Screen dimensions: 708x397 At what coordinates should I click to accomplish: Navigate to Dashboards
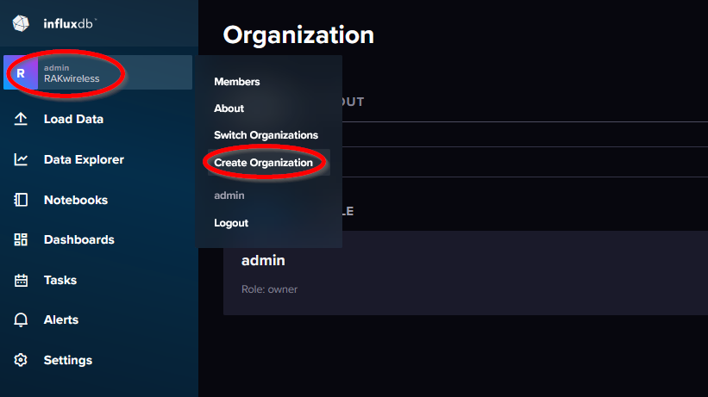click(79, 239)
